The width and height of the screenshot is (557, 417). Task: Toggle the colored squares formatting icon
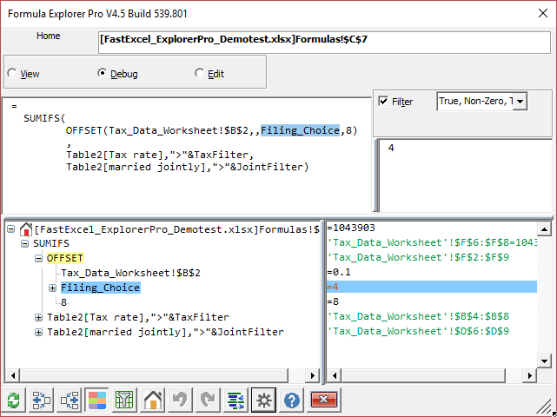click(97, 400)
